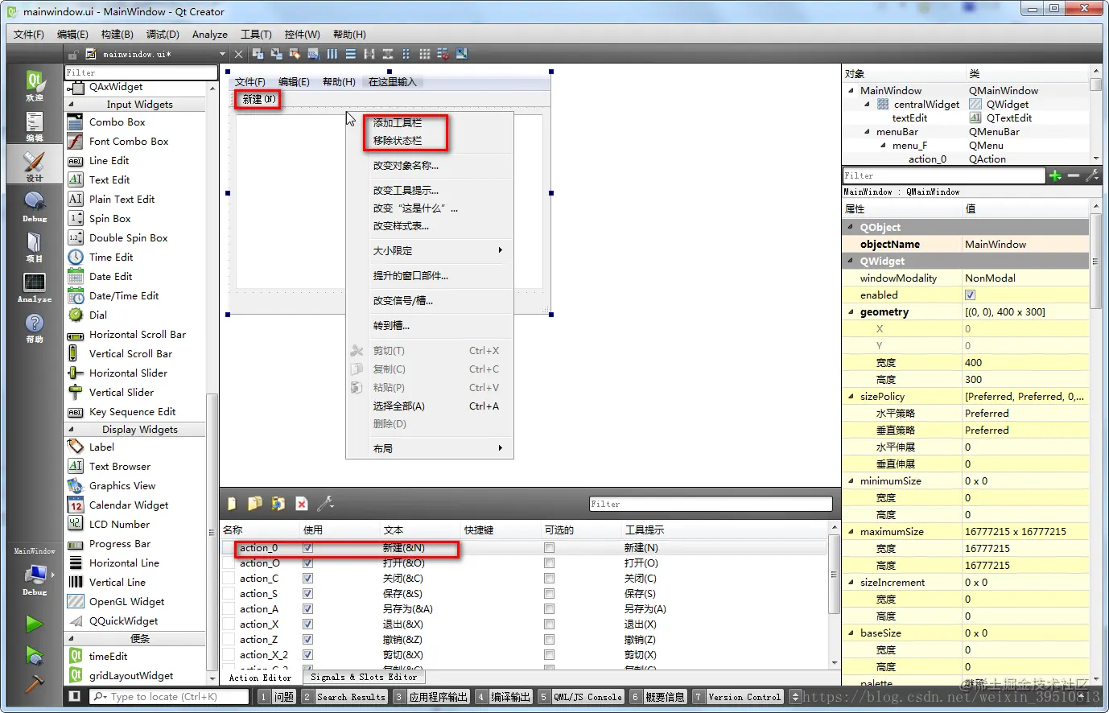1109x713 pixels.
Task: Collapse the menuBar tree node
Action: [867, 131]
